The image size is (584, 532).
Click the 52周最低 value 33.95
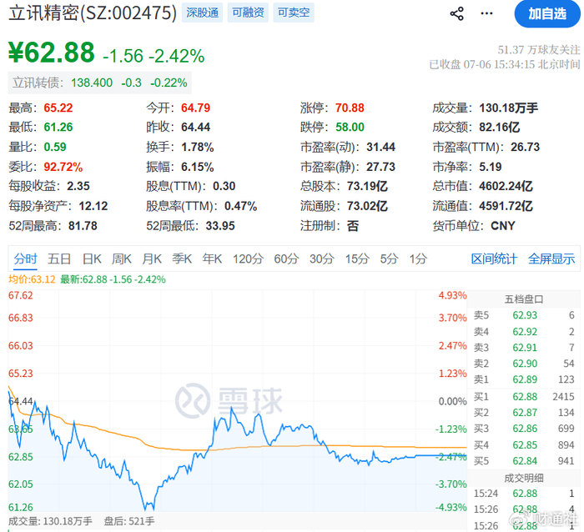220,226
